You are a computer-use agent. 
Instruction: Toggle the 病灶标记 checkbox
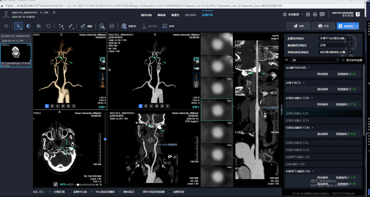click(120, 192)
